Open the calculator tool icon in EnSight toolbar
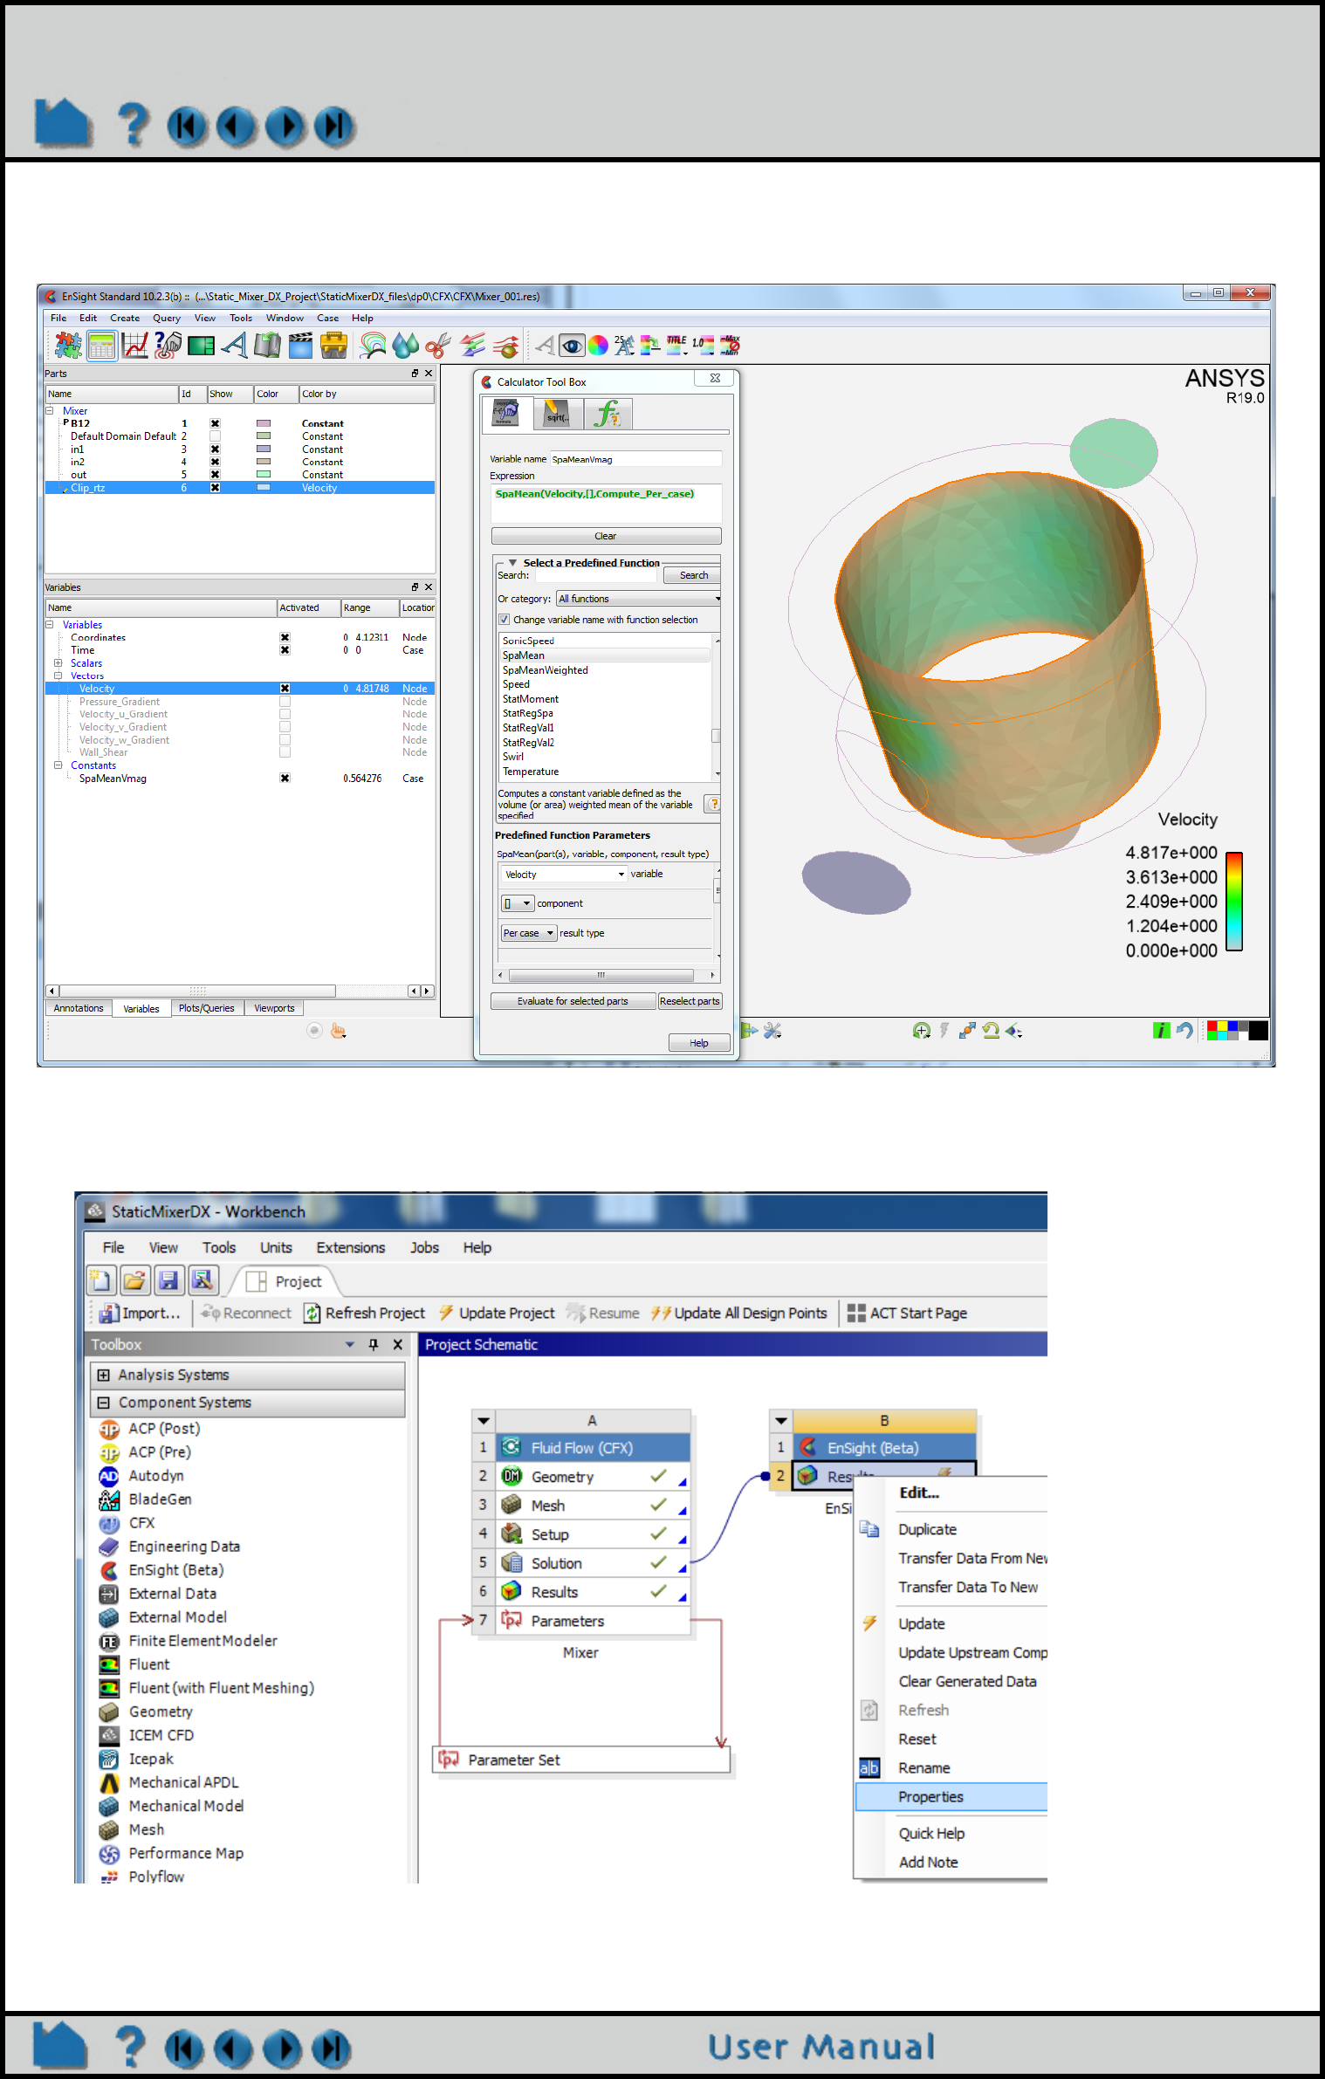This screenshot has width=1325, height=2079. click(x=101, y=346)
